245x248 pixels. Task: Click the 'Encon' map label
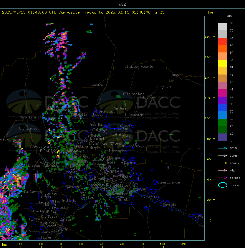pyautogui.click(x=177, y=75)
